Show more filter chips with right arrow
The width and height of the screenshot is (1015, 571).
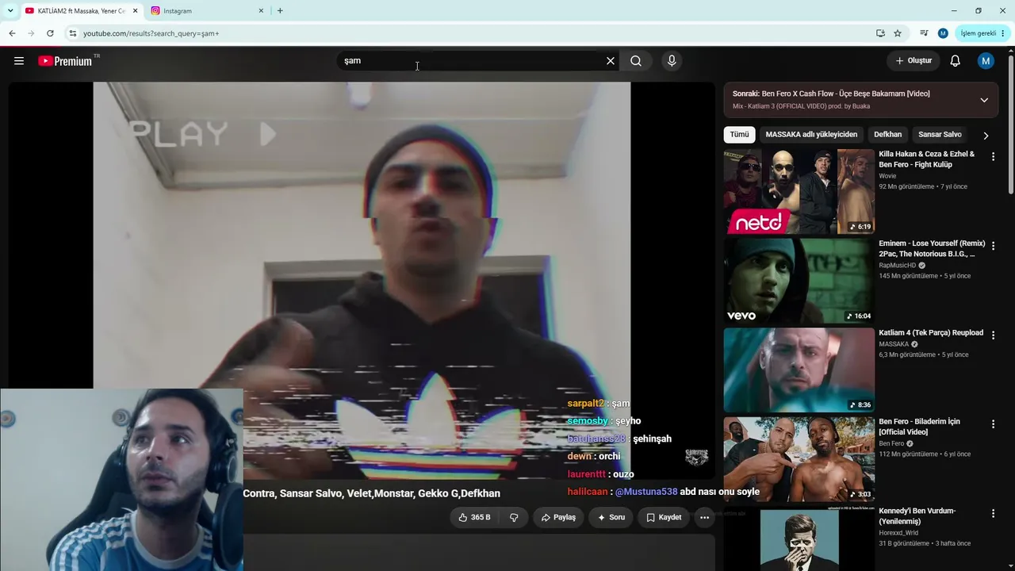[986, 136]
